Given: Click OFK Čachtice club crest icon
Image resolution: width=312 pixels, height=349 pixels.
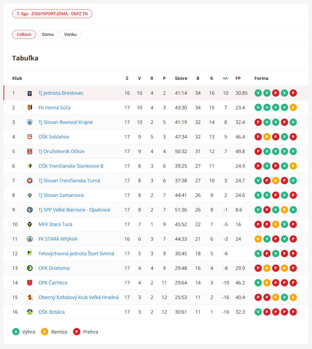Looking at the screenshot, I should click(30, 283).
